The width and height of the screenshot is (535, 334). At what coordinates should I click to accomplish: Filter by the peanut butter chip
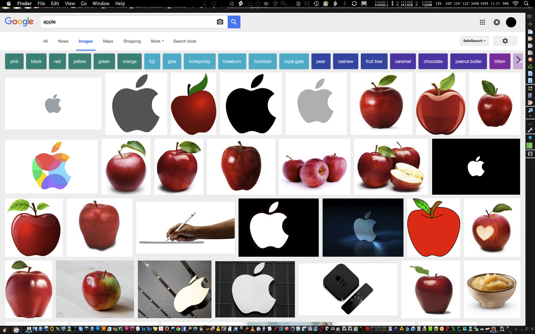(468, 61)
